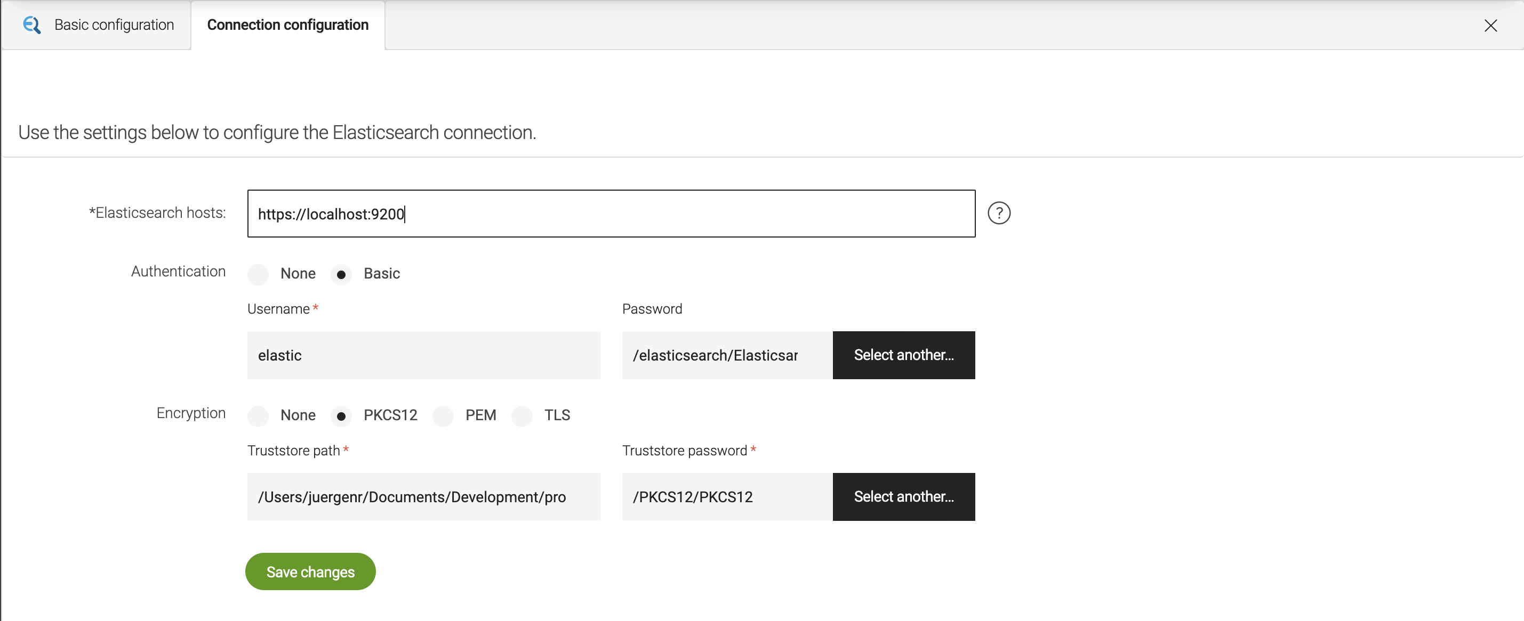This screenshot has height=621, width=1524.
Task: Click the Password label above the password field
Action: (652, 309)
